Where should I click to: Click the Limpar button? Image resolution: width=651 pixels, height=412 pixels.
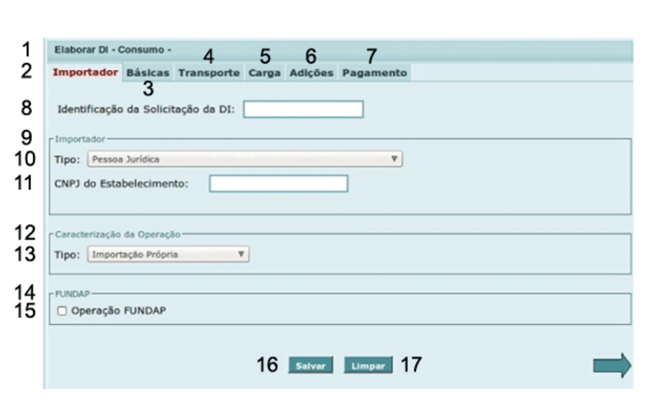pyautogui.click(x=368, y=366)
